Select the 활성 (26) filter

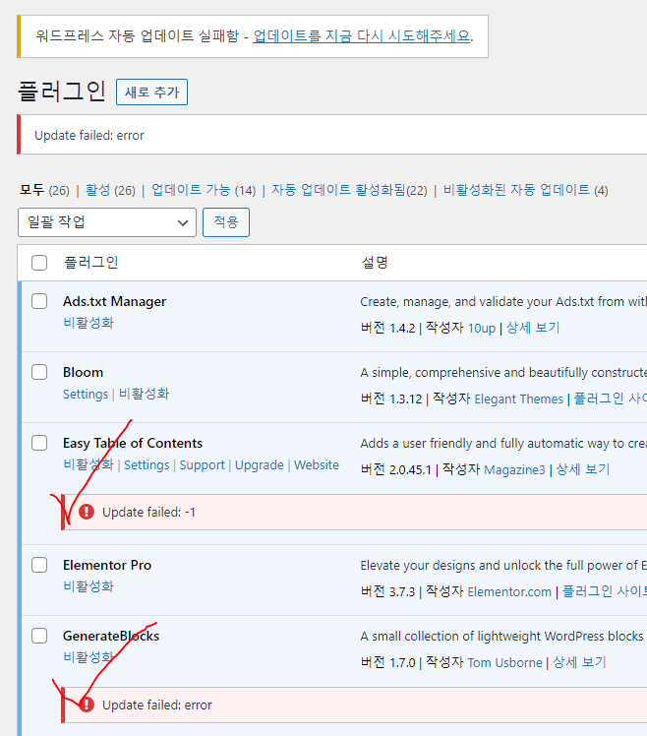click(110, 190)
